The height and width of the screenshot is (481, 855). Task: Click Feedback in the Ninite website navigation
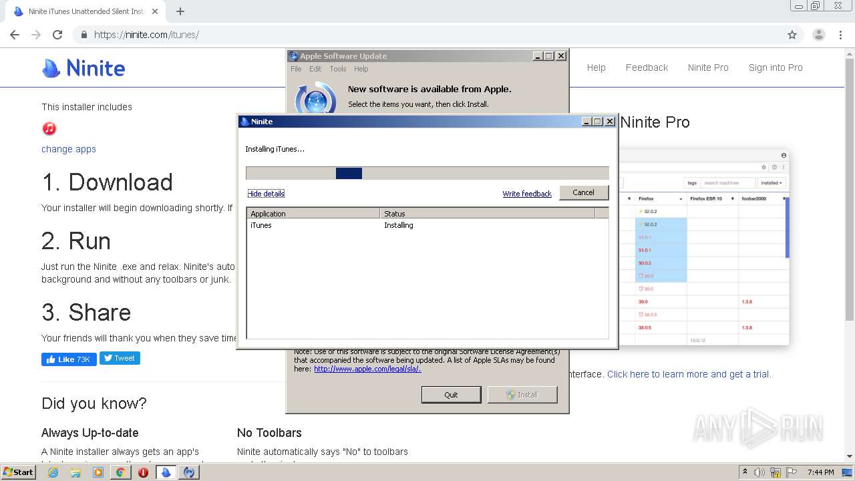(x=647, y=67)
